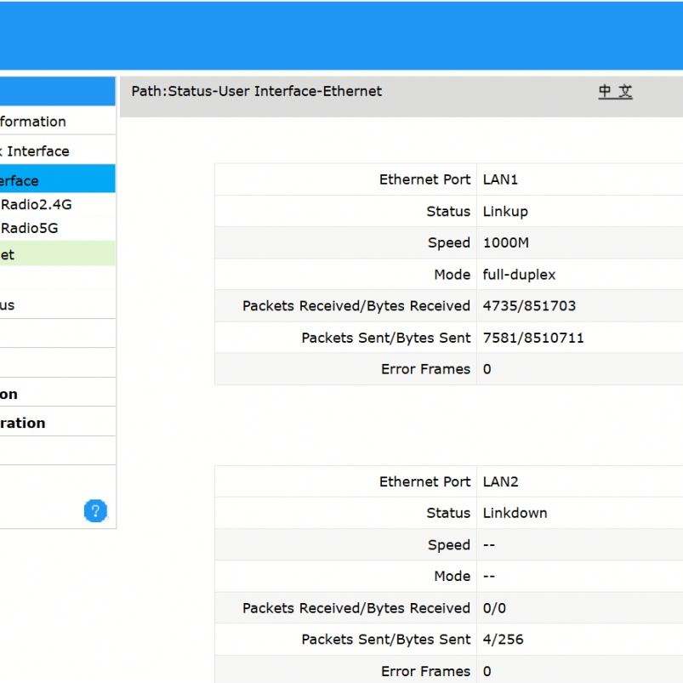683x683 pixels.
Task: Click the 7581/8510711 packets sent value
Action: (x=533, y=338)
